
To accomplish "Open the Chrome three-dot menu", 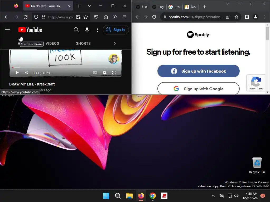I will tap(264, 17).
